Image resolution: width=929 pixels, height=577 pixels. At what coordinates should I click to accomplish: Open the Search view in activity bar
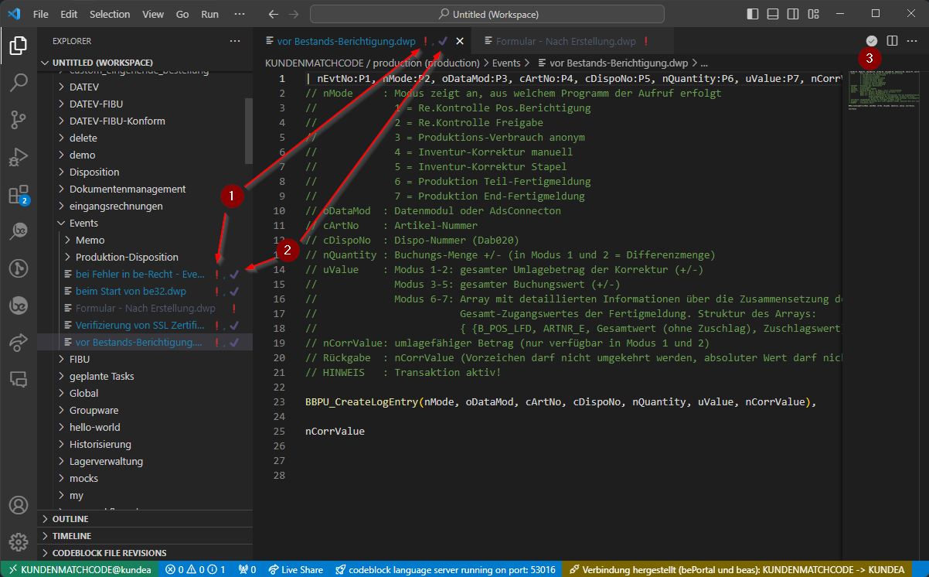18,83
